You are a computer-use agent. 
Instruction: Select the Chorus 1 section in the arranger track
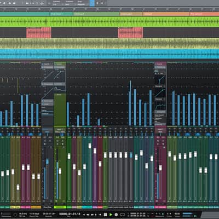click(96, 14)
